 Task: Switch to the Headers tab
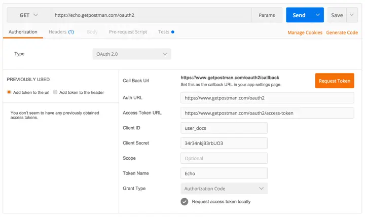[x=61, y=32]
